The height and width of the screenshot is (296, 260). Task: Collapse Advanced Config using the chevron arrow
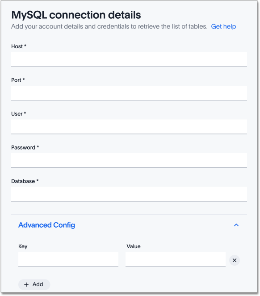pyautogui.click(x=236, y=225)
